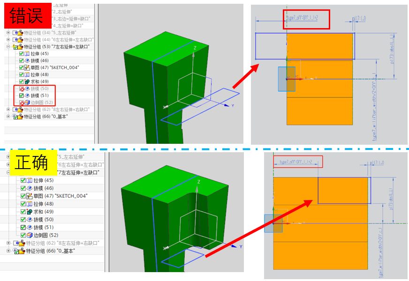This screenshot has height=281, width=409.
Task: Expand 特征分组 (62) in lower tree
Action: tap(8, 243)
